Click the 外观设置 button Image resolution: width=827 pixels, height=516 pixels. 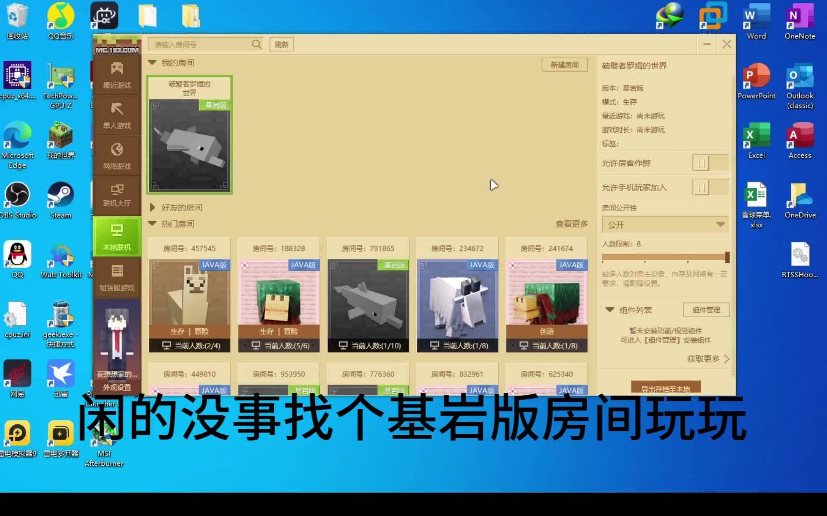[117, 387]
